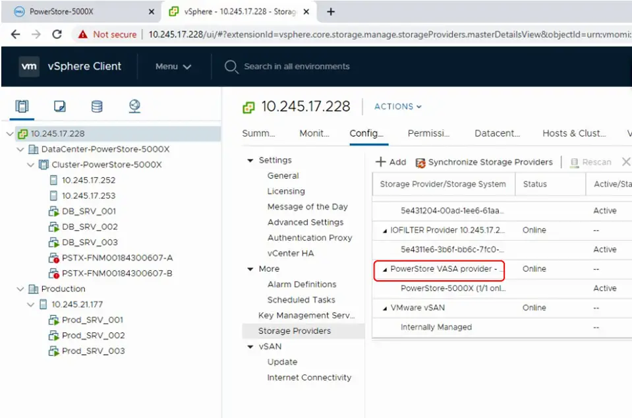The width and height of the screenshot is (632, 418).
Task: Click the Not secure warning icon
Action: (x=82, y=34)
